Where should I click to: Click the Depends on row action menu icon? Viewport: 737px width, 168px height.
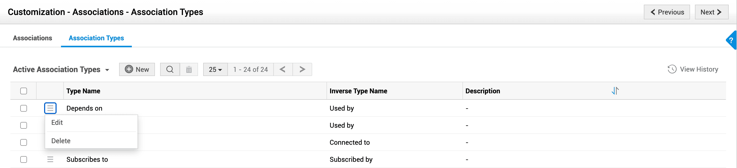tap(50, 108)
